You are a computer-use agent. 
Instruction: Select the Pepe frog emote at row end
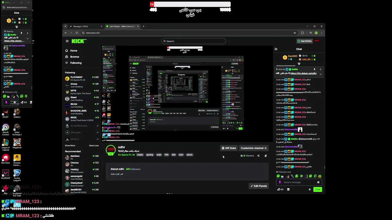click(320, 176)
